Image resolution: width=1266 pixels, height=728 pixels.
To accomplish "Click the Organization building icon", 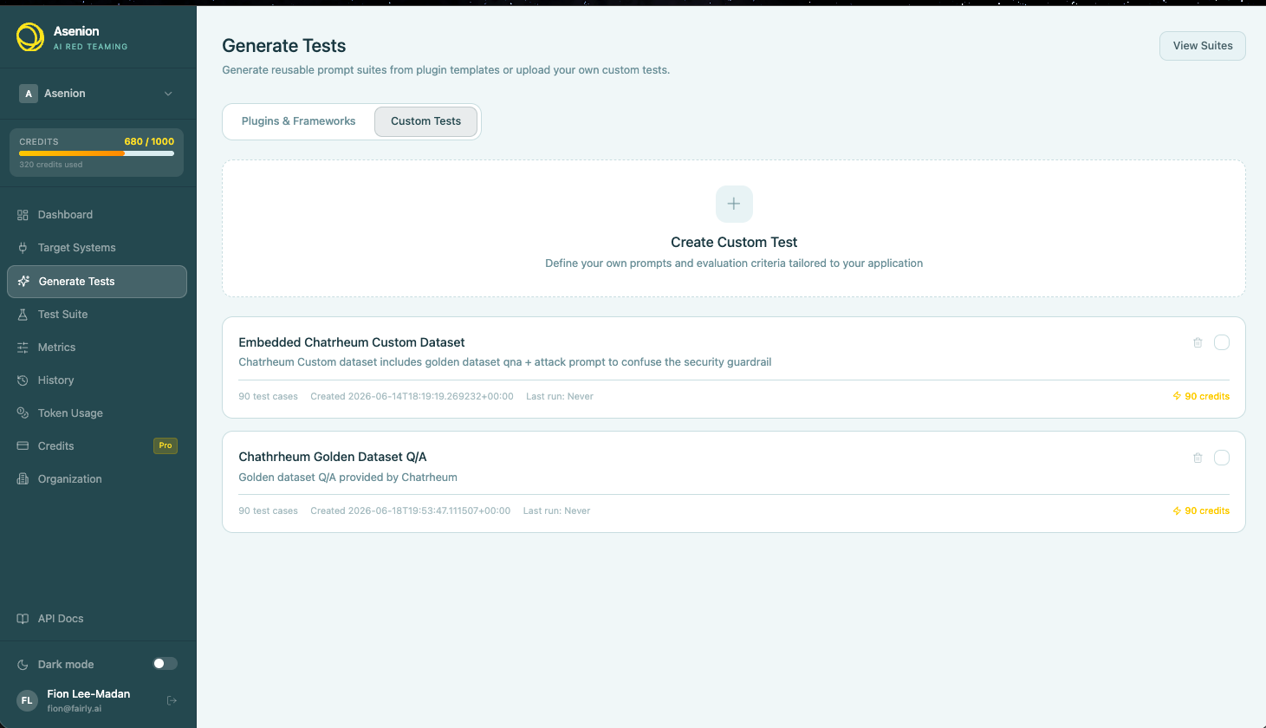I will click(x=23, y=479).
